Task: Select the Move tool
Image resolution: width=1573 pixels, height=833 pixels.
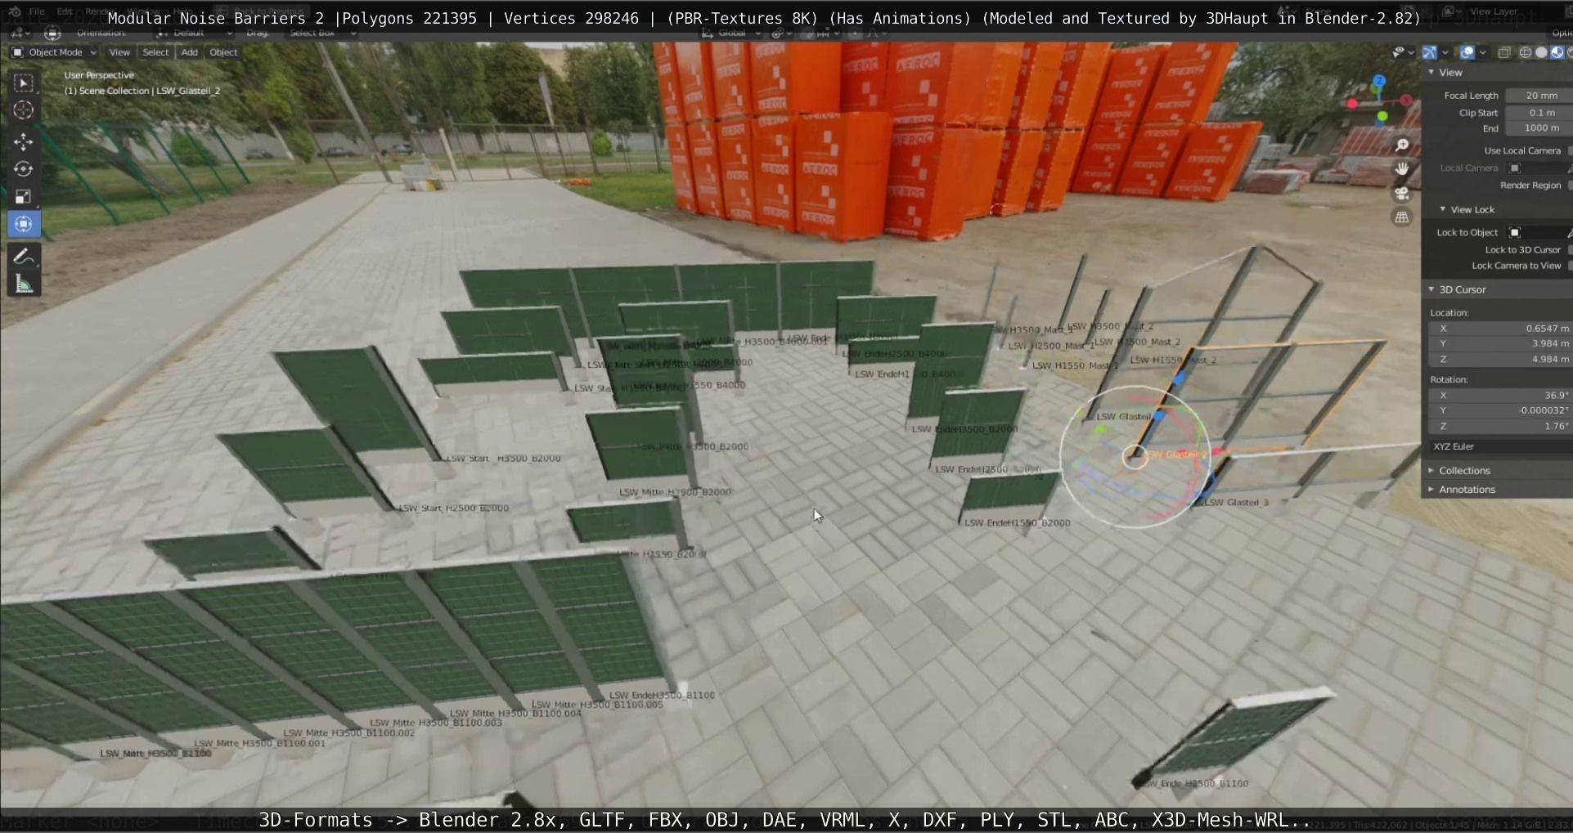Action: click(x=23, y=141)
